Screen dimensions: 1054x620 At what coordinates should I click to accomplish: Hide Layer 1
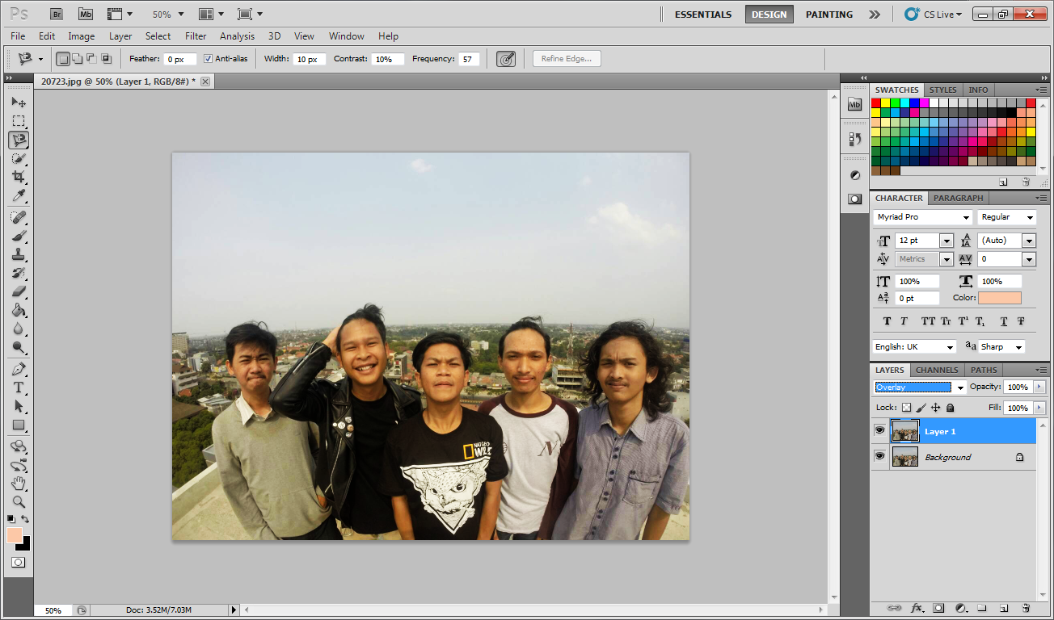879,430
